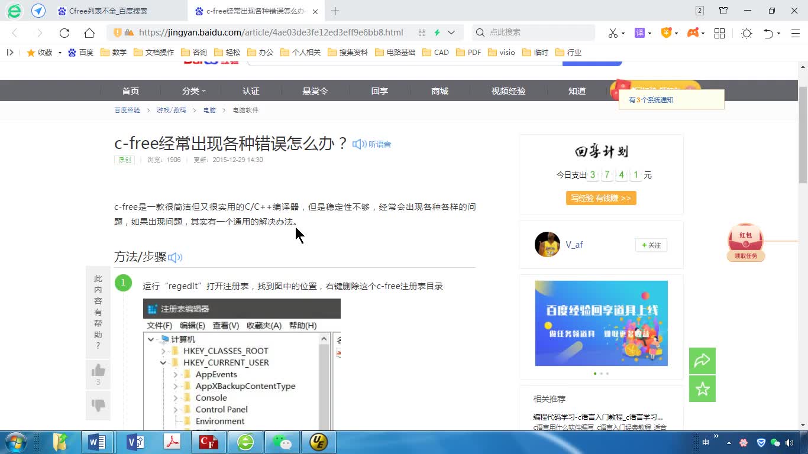Open the skin shirt icon in title bar
Screen dimensions: 808x454
723,11
